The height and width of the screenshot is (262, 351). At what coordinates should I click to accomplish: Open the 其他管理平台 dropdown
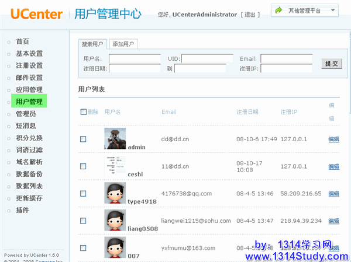click(305, 11)
